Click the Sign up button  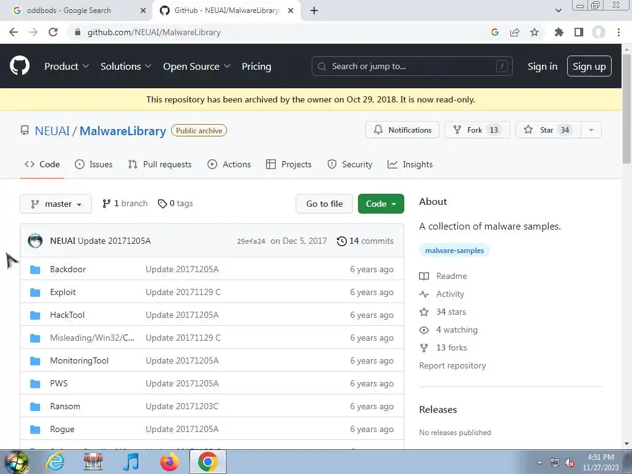(x=589, y=67)
